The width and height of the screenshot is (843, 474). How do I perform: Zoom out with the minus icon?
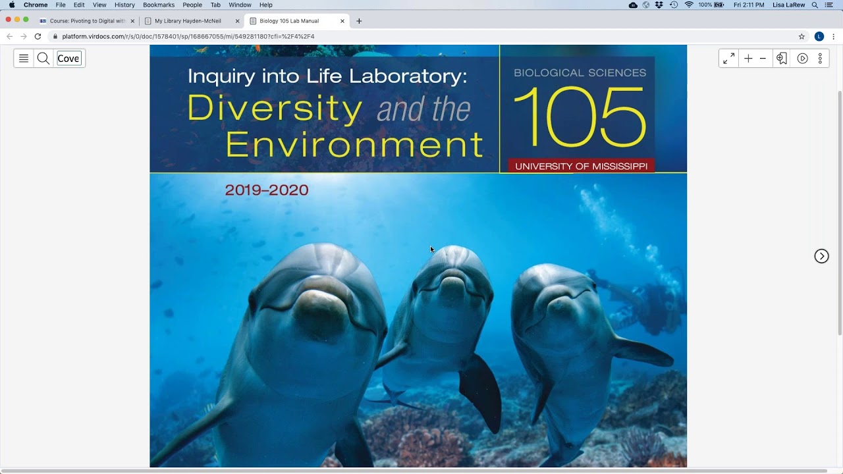(763, 59)
